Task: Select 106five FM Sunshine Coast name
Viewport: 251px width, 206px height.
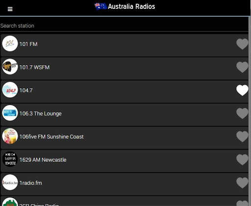Action: (51, 137)
